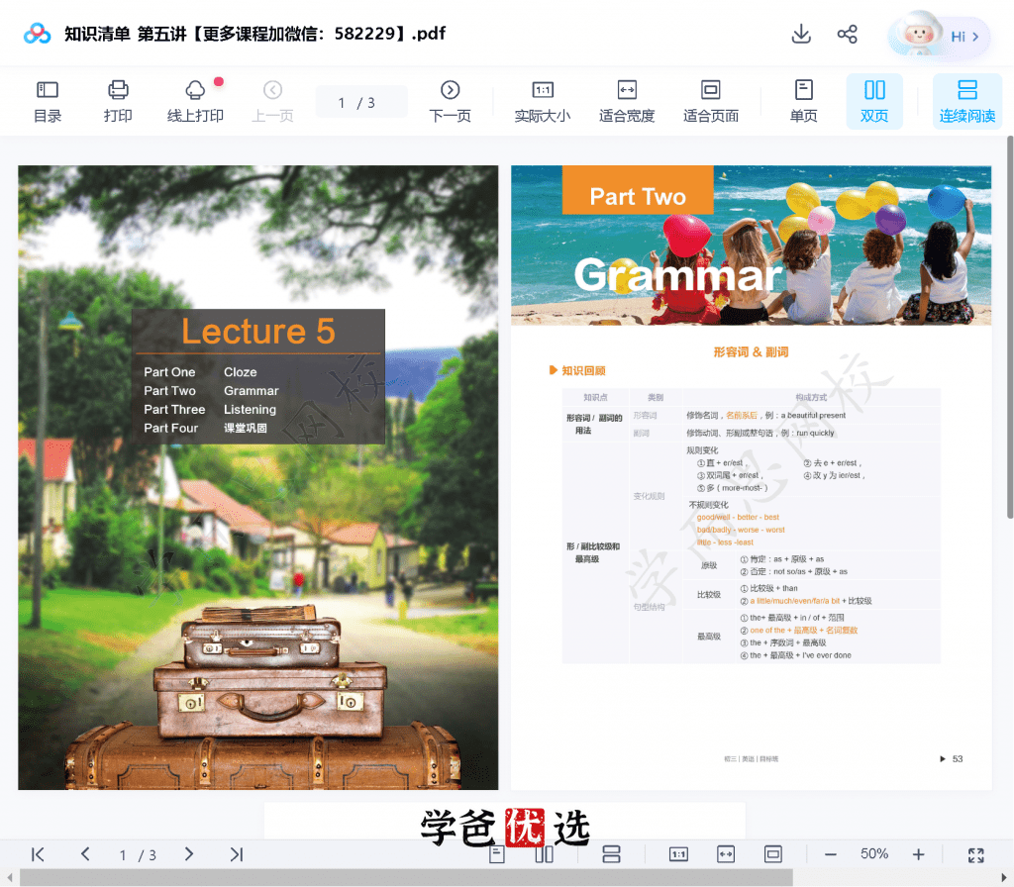
Task: Toggle 连续阅读 continuous reading
Action: pos(966,102)
